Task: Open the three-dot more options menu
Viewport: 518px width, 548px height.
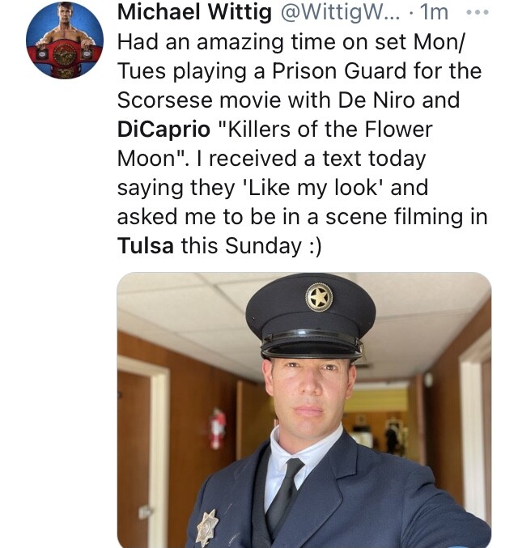Action: tap(478, 13)
